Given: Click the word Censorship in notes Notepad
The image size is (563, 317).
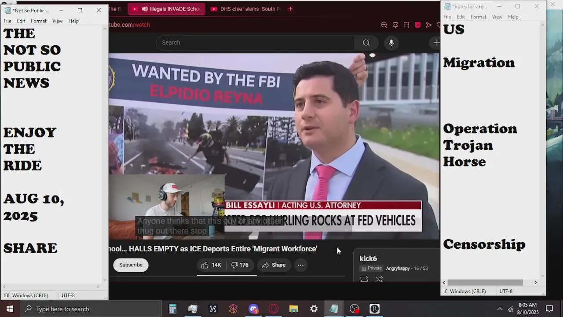Looking at the screenshot, I should click(x=484, y=244).
